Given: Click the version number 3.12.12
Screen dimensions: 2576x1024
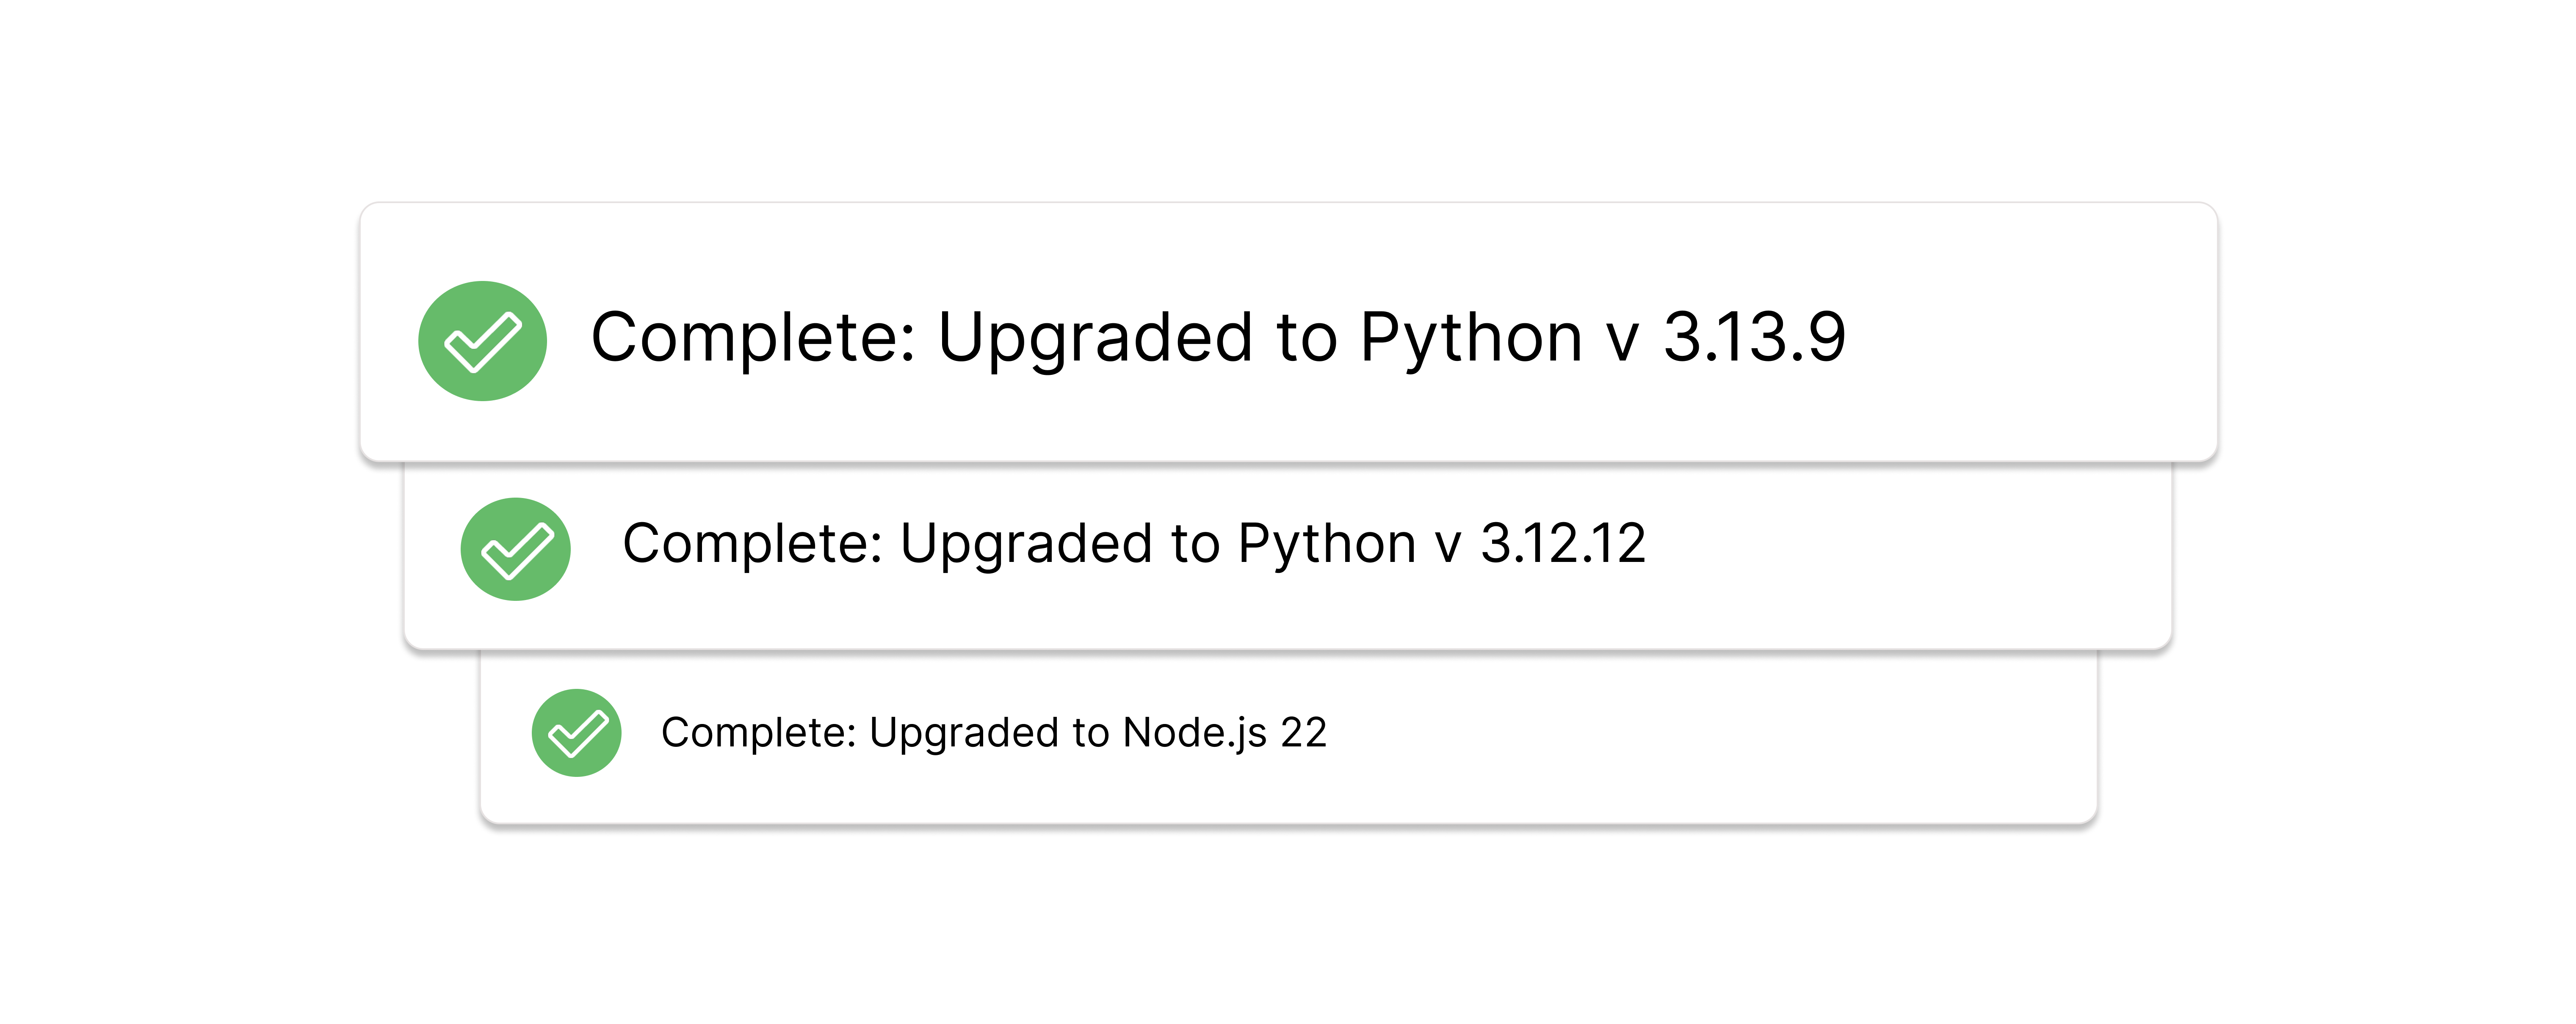Looking at the screenshot, I should 1562,545.
